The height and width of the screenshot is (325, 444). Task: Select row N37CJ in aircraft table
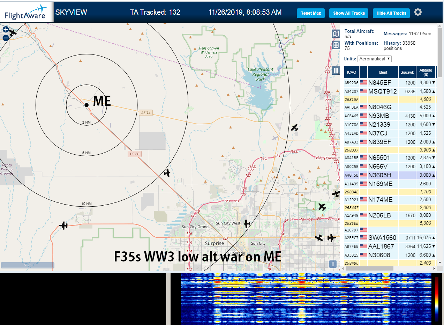390,133
